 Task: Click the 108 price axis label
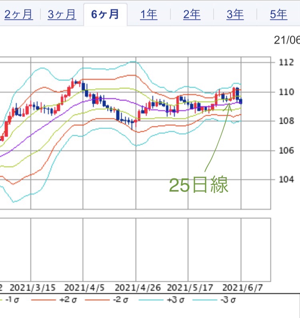(286, 121)
